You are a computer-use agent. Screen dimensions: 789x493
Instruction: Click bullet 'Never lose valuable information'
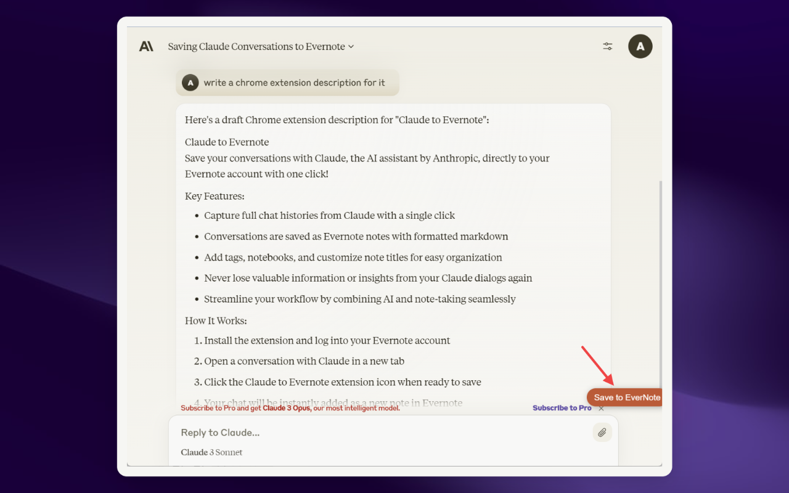[x=368, y=278]
